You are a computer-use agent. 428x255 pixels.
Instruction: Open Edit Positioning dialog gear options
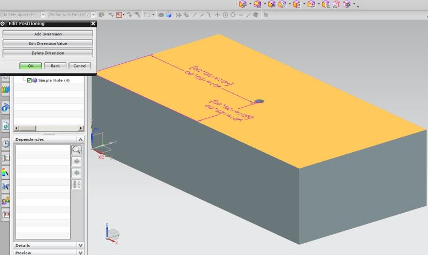click(3, 24)
